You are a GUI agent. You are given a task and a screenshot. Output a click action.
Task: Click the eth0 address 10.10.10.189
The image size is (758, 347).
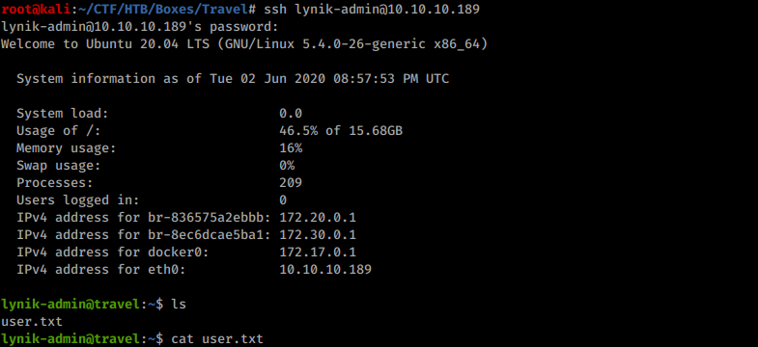(x=325, y=269)
